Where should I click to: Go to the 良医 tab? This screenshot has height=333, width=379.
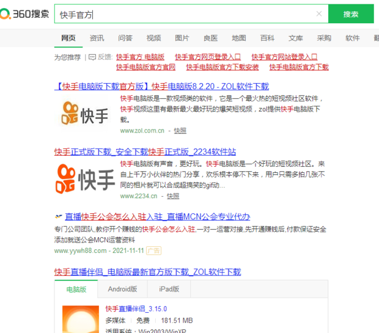tap(210, 38)
